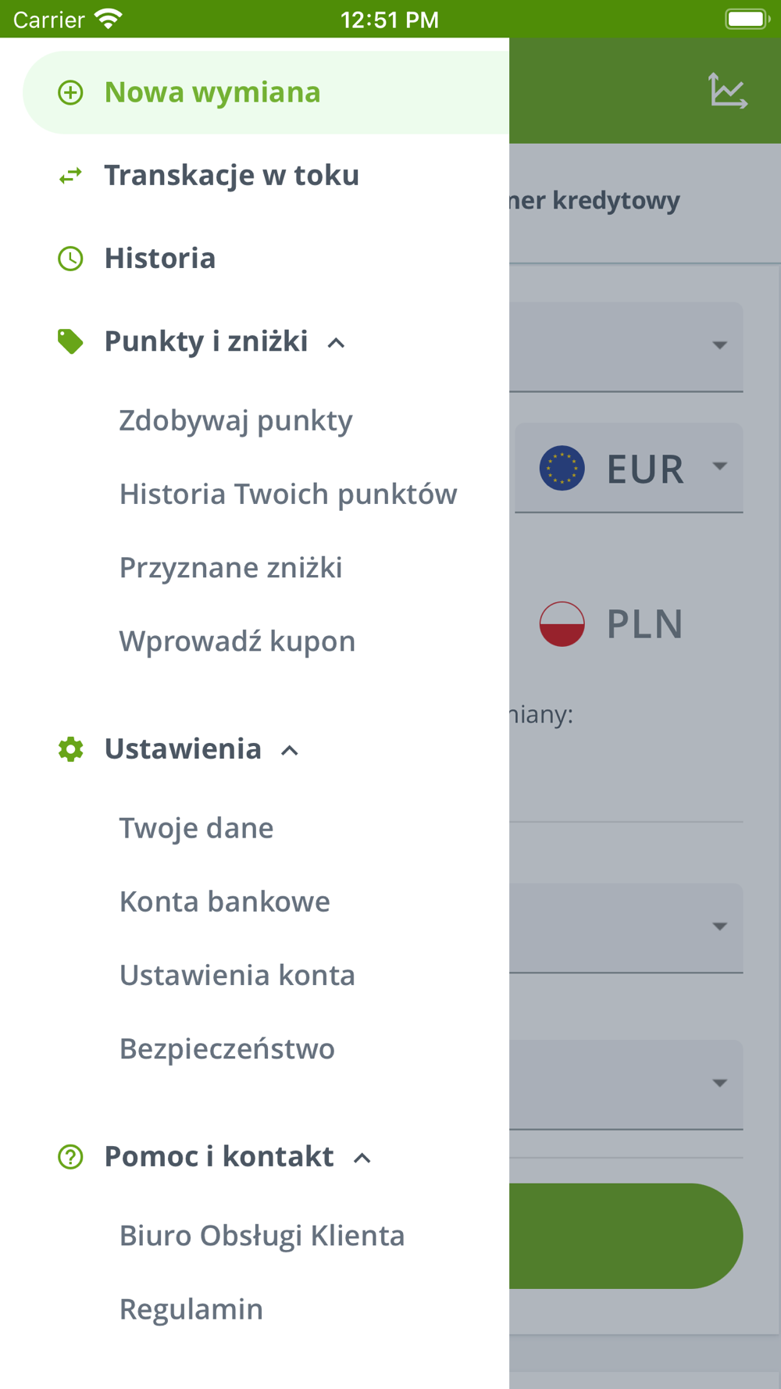The width and height of the screenshot is (781, 1389).
Task: Tap the arrows icon next to Transakcje w toku
Action: tap(70, 176)
